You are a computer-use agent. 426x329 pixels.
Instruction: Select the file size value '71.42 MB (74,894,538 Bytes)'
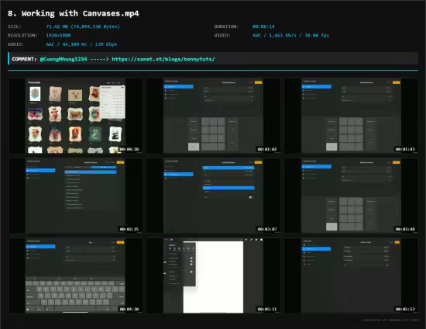click(83, 26)
